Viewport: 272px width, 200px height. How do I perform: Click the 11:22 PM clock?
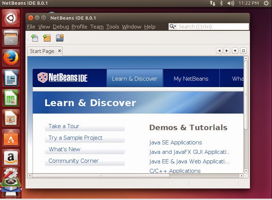tap(249, 3)
